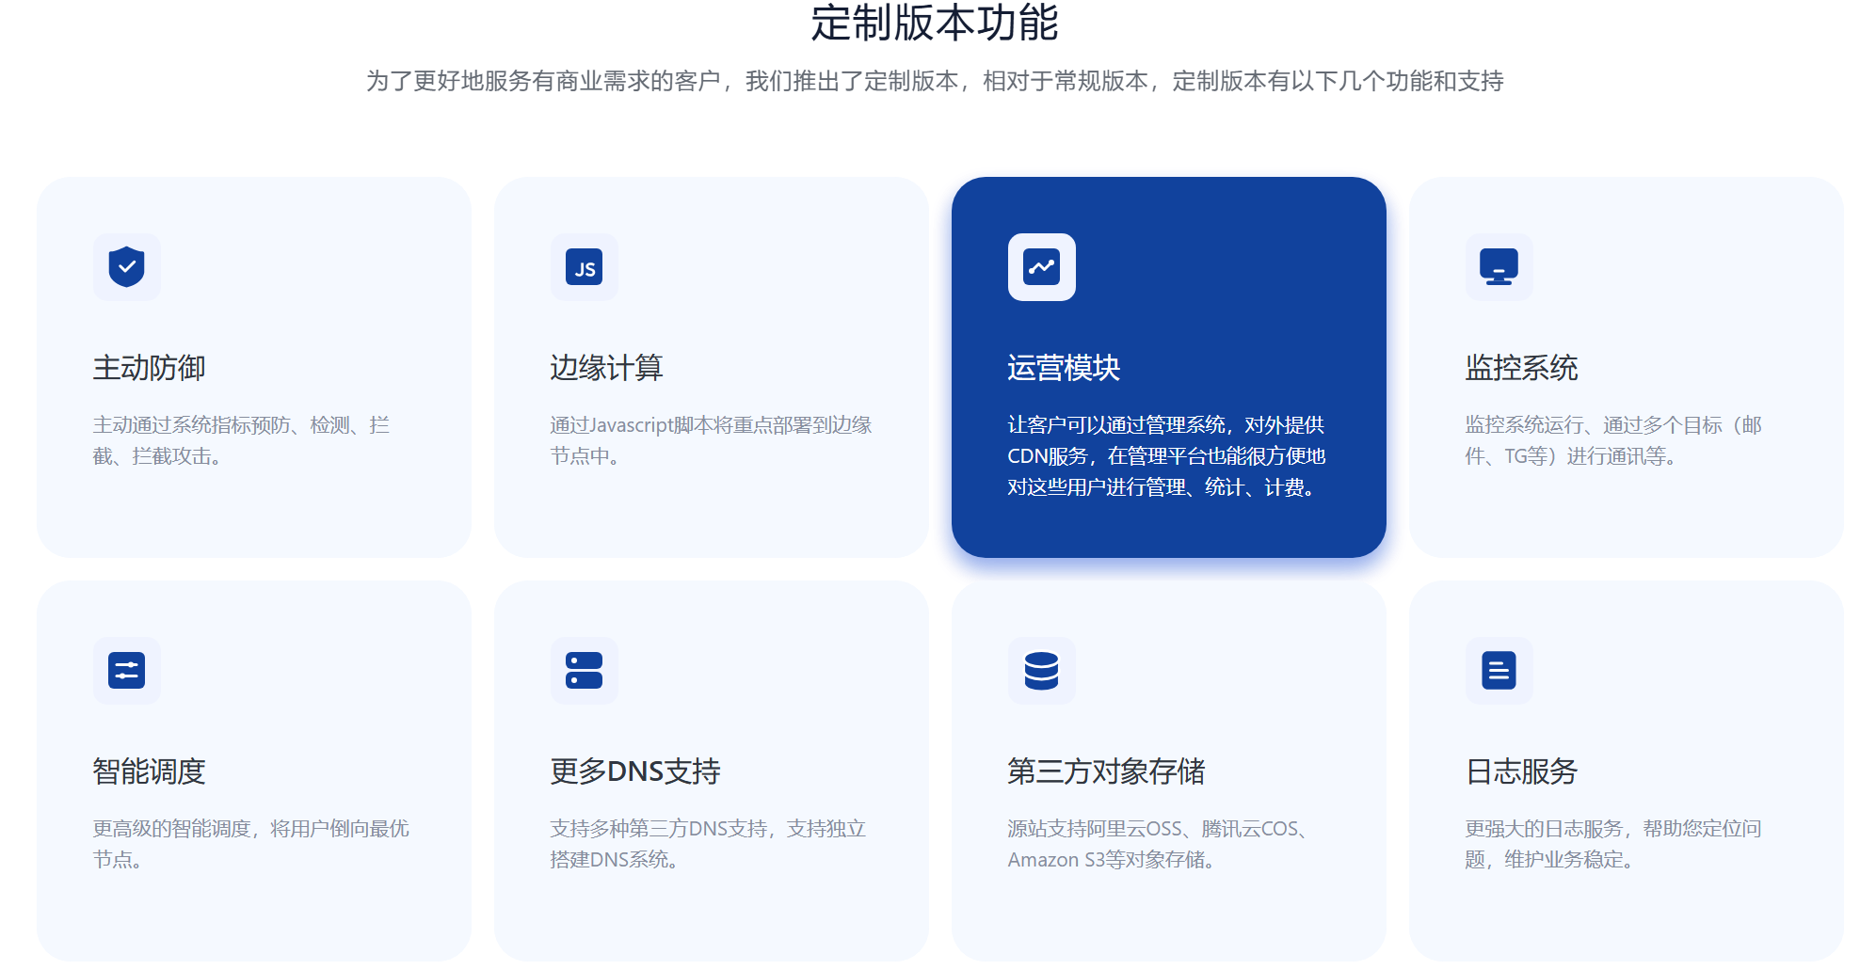Click the document icon for 日志服务
Viewport: 1876px width, 970px height.
click(x=1499, y=671)
